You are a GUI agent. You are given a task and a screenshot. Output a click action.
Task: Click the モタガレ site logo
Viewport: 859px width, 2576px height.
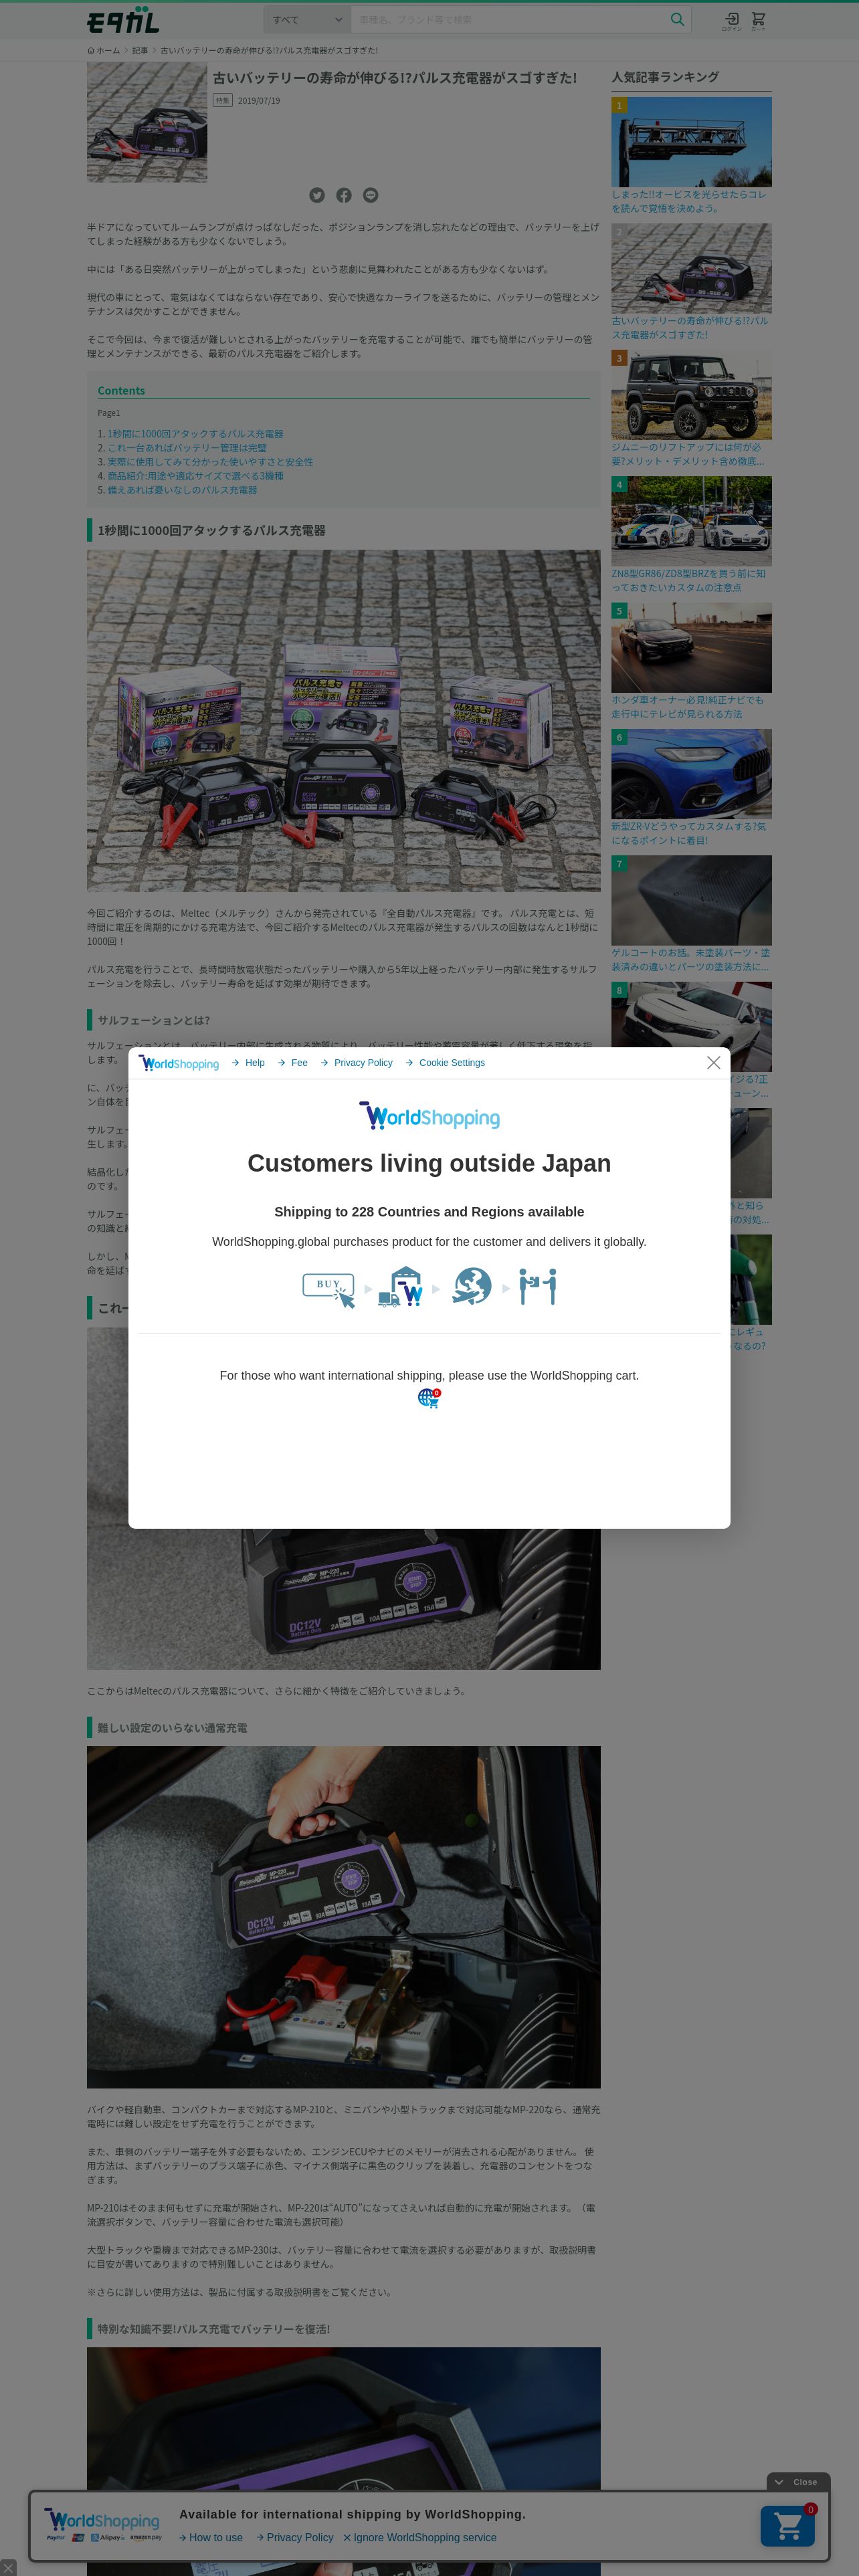tap(123, 20)
